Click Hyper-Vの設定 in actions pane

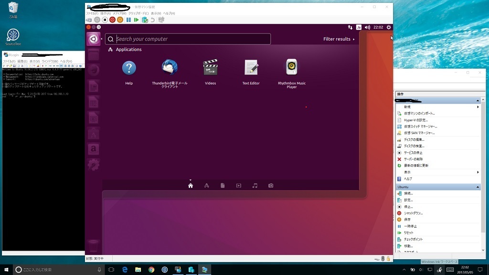(416, 120)
